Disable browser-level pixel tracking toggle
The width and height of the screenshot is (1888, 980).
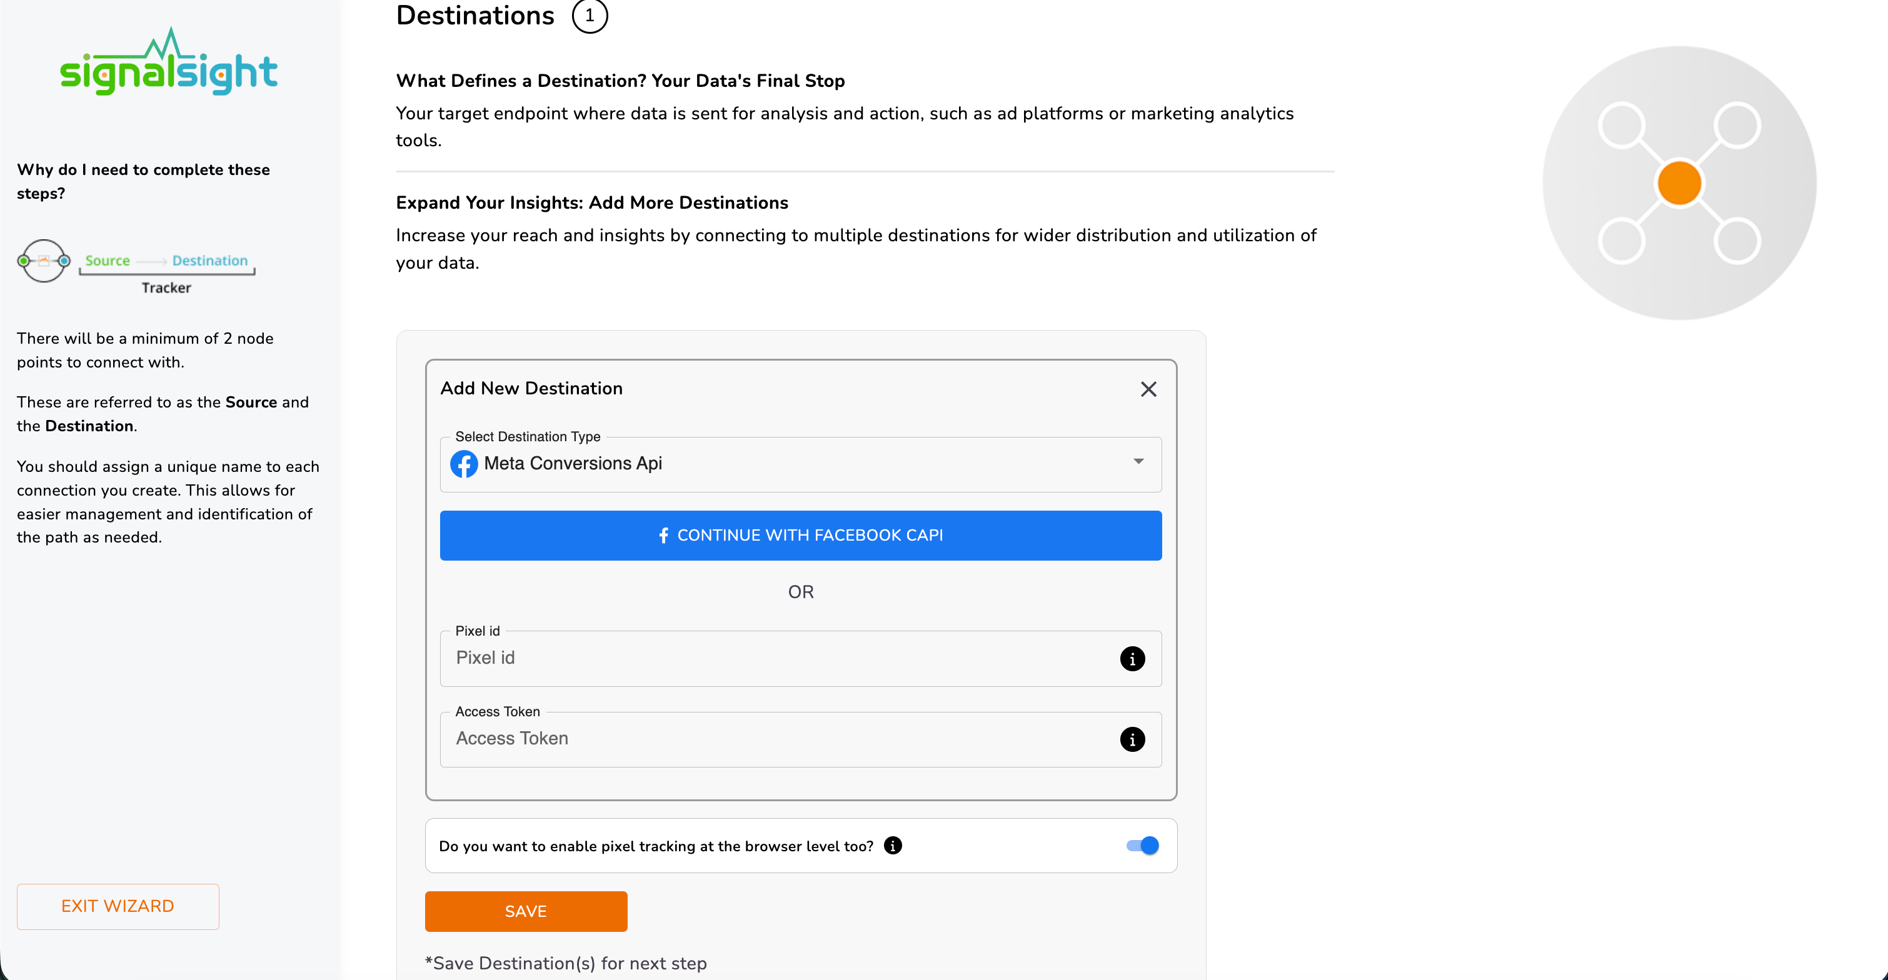tap(1143, 846)
